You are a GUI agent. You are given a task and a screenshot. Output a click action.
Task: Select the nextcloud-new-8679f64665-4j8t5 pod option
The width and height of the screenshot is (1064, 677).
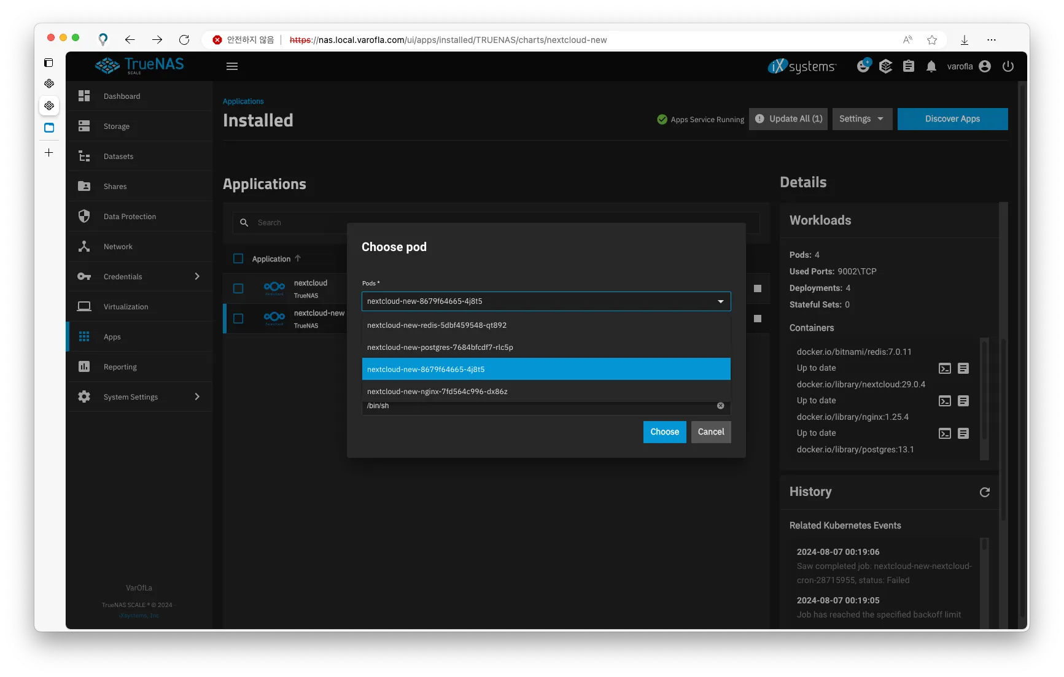pos(546,369)
